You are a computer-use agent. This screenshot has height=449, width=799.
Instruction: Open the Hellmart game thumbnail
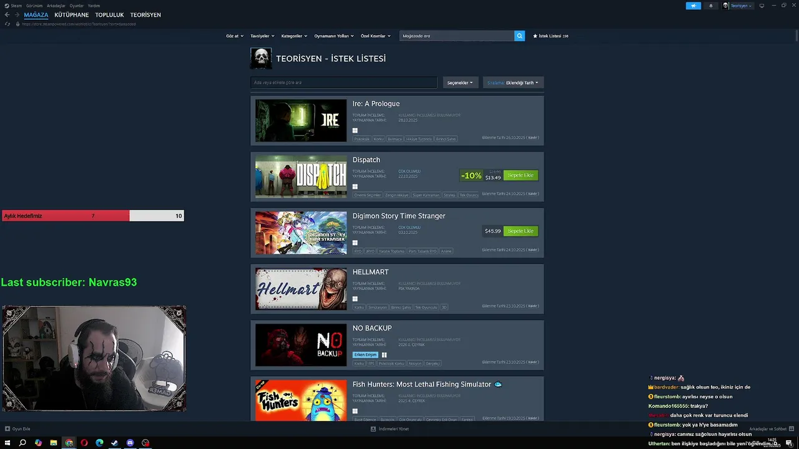(x=301, y=289)
